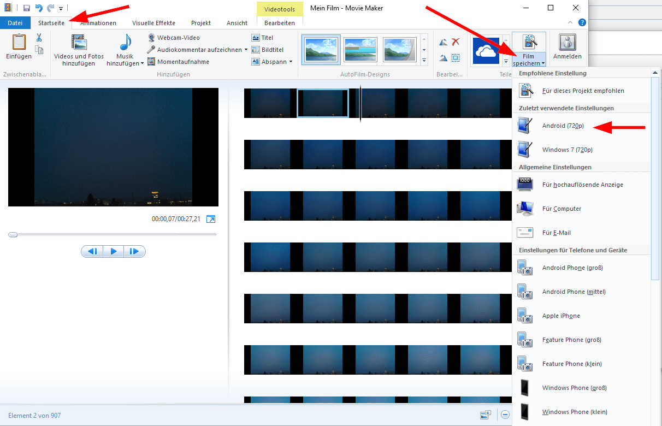Add a Titel to the movie

click(263, 38)
